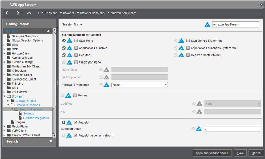Click the reset icon next to Start Menu
The width and height of the screenshot is (265, 159).
[64, 41]
